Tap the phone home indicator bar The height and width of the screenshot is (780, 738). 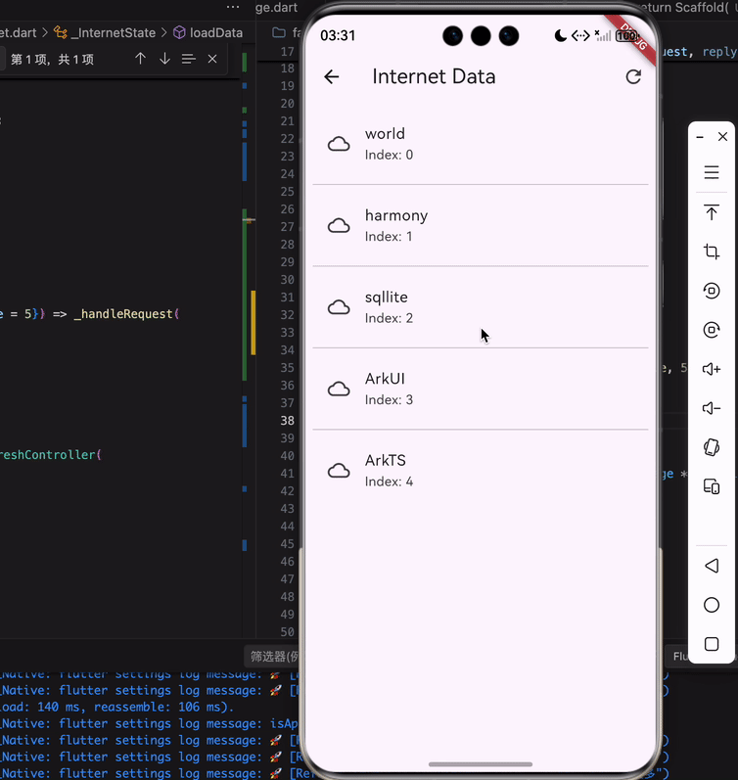pos(481,764)
